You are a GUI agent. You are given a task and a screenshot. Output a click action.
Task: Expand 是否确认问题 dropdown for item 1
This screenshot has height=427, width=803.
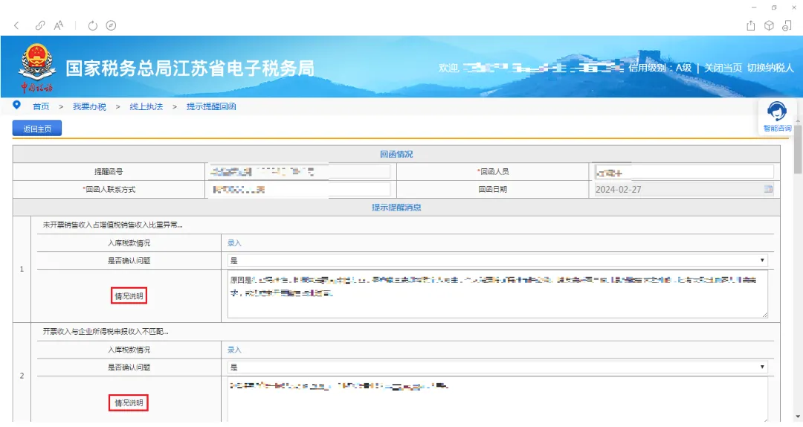[497, 260]
